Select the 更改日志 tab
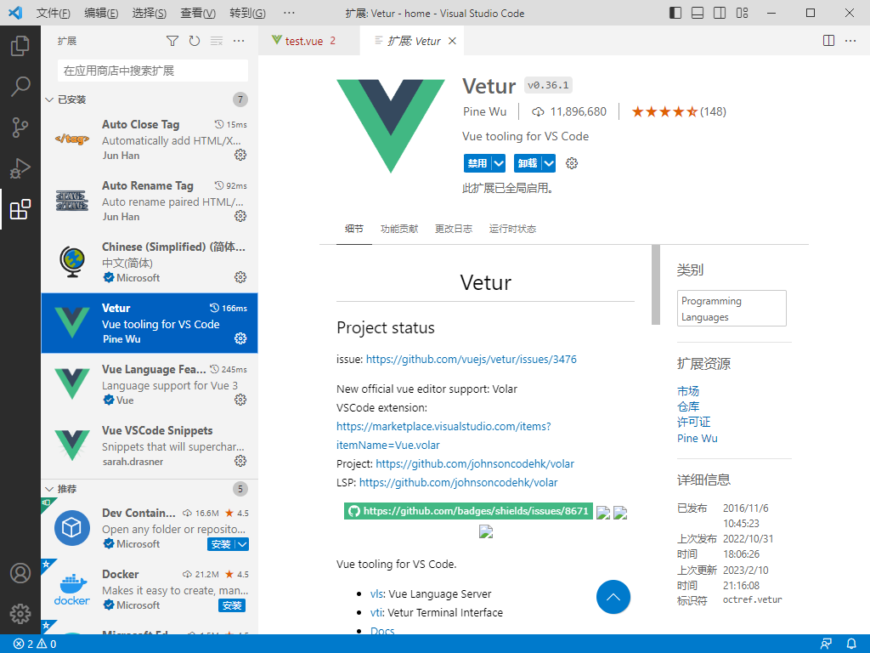 pyautogui.click(x=454, y=229)
